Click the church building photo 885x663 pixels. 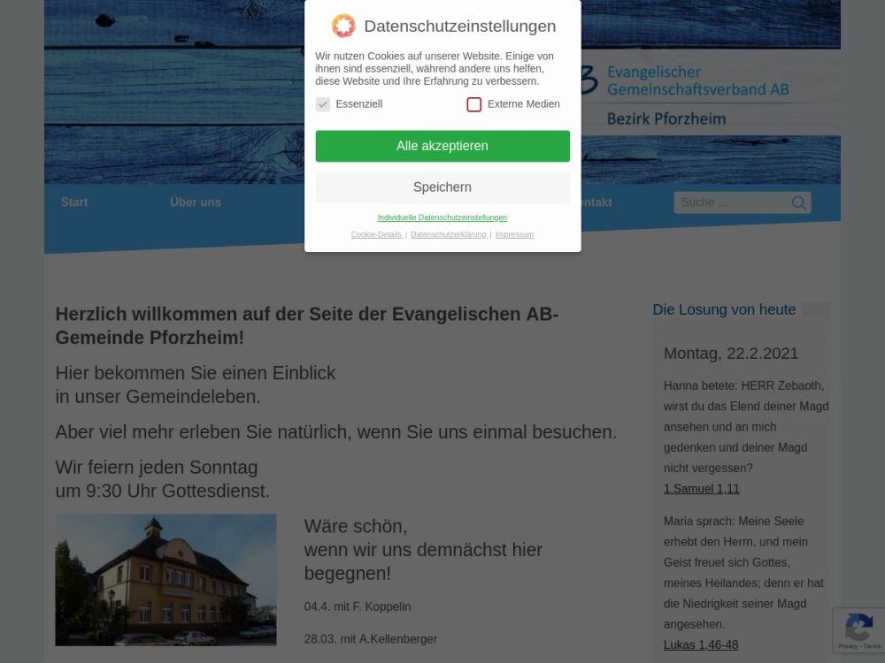click(x=166, y=580)
